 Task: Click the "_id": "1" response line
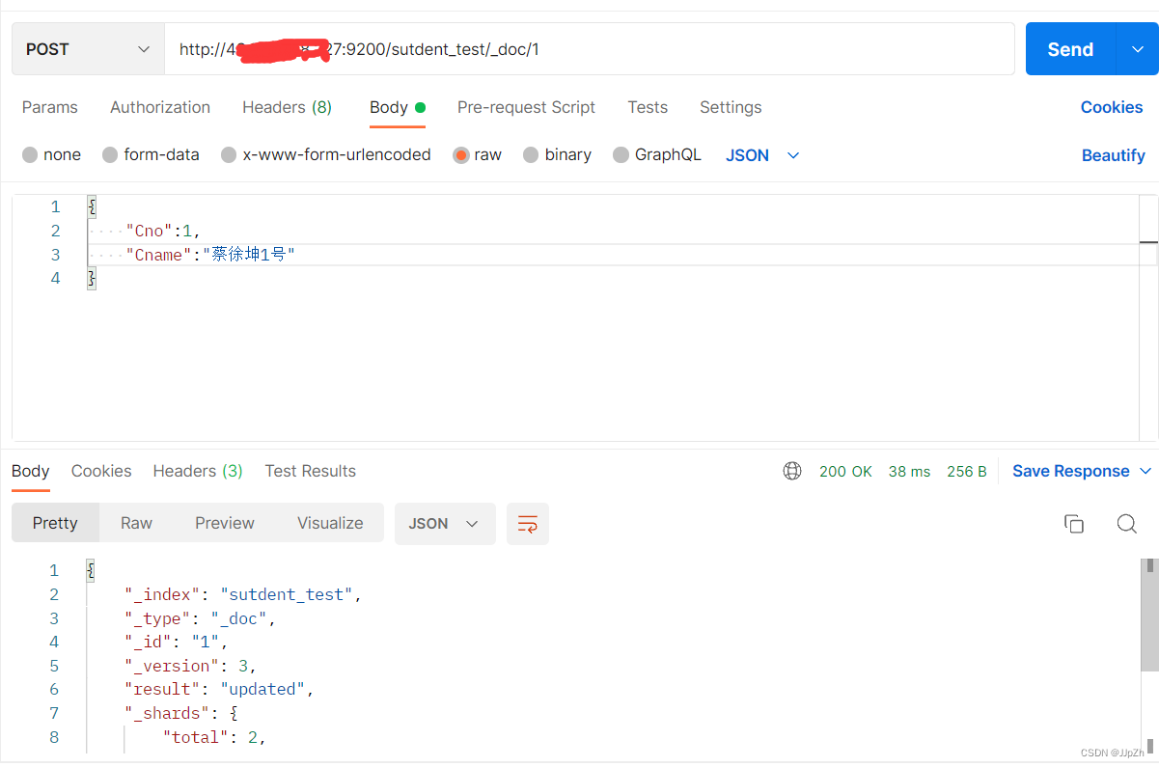coord(176,642)
